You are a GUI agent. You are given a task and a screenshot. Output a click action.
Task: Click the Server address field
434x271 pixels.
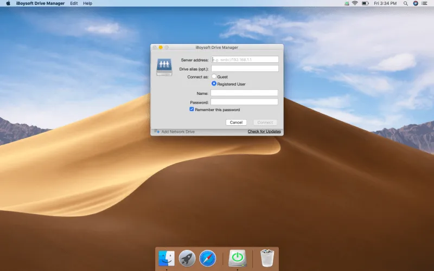pos(245,60)
